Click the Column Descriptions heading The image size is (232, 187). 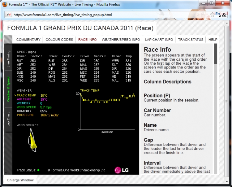(x=167, y=82)
